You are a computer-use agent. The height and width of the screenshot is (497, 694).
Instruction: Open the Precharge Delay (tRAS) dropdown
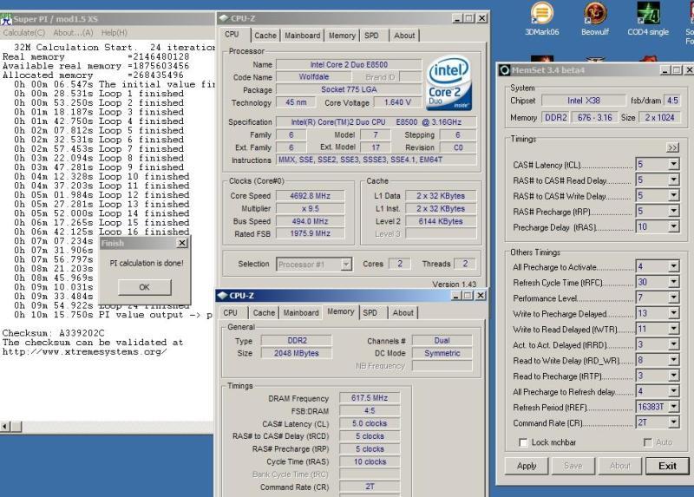[x=673, y=226]
